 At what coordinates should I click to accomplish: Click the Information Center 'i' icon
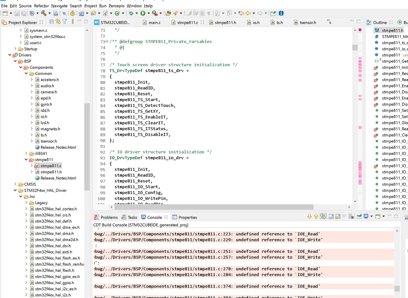[281, 13]
